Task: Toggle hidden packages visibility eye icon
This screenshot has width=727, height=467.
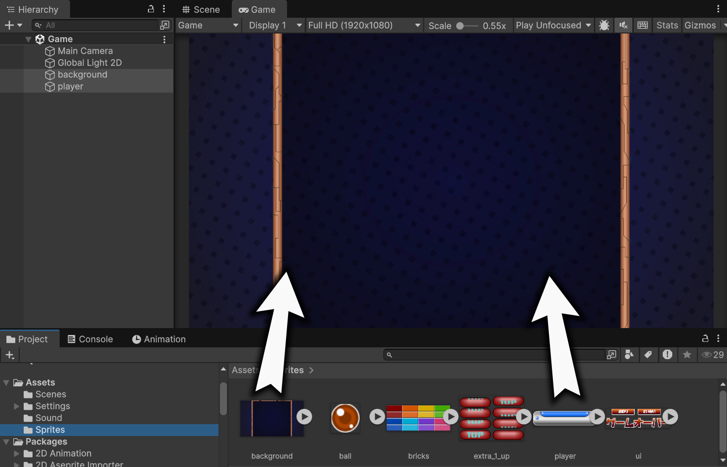Action: coord(713,355)
